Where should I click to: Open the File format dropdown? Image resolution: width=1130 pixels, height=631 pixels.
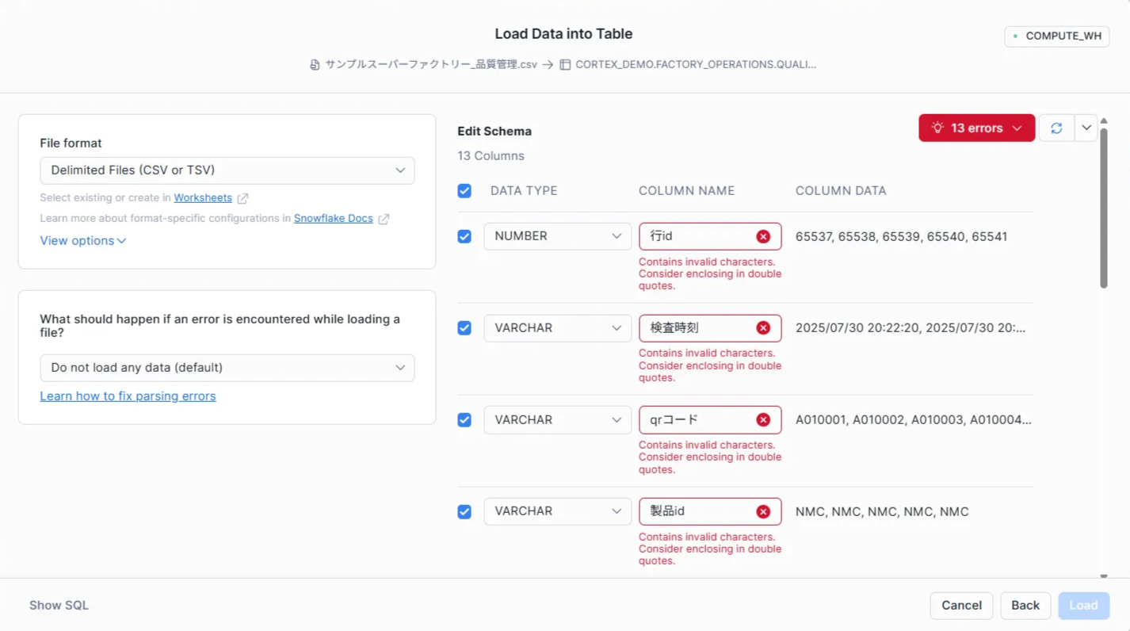[227, 170]
